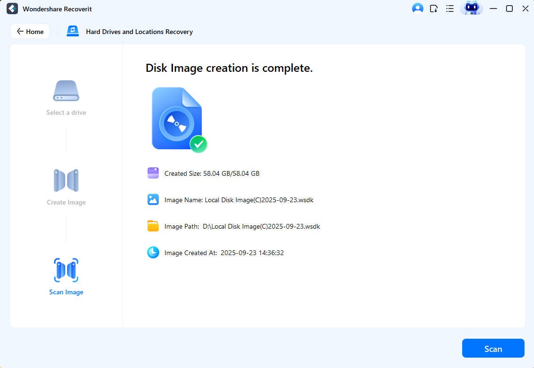534x368 pixels.
Task: Click the clock icon beside Image Created At
Action: click(x=153, y=252)
